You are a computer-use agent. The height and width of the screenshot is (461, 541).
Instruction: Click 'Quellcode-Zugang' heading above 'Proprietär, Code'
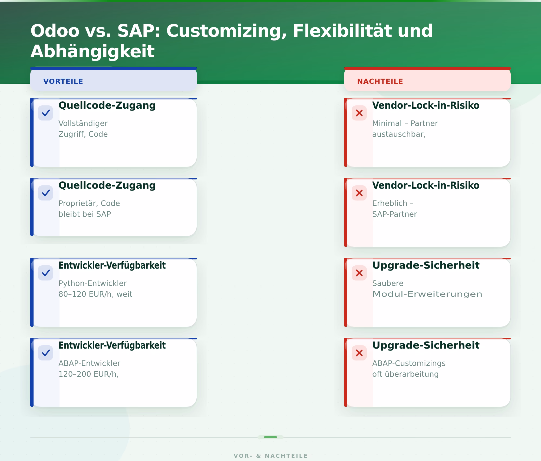coord(107,185)
